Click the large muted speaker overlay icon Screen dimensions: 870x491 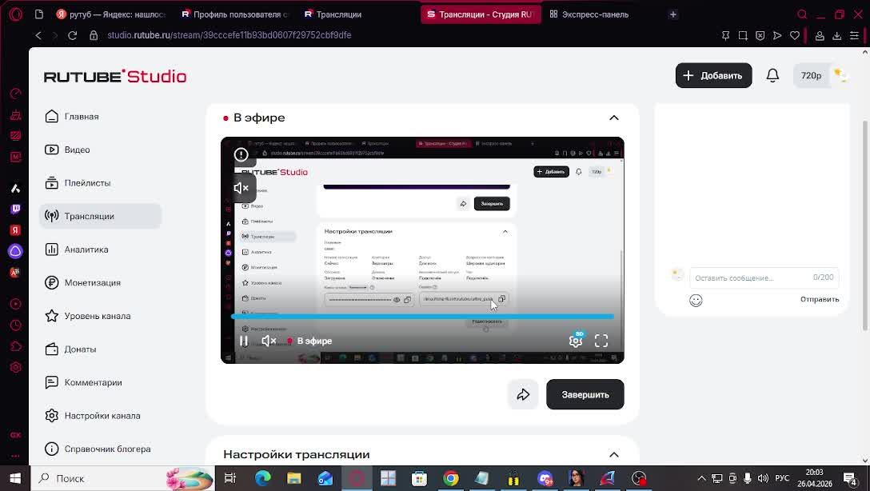pos(241,188)
